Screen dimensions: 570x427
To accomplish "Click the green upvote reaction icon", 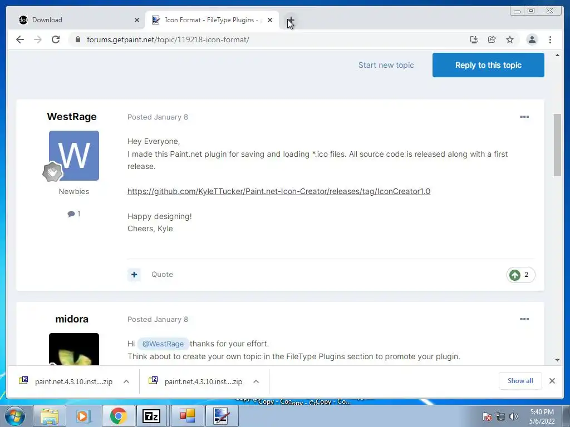I will pyautogui.click(x=515, y=275).
